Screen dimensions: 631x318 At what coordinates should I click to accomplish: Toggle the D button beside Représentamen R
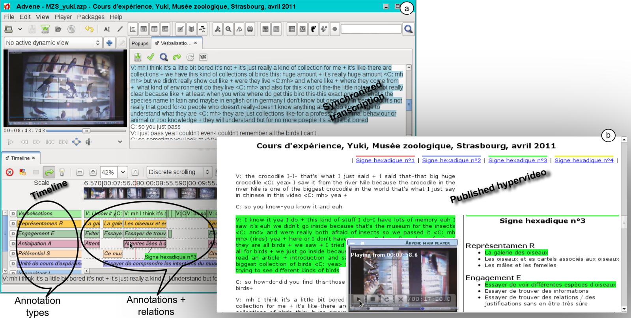13,223
